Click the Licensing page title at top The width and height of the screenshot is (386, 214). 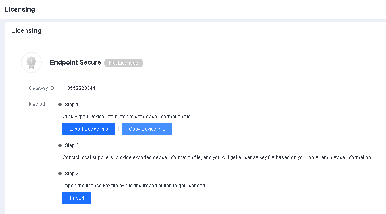20,10
